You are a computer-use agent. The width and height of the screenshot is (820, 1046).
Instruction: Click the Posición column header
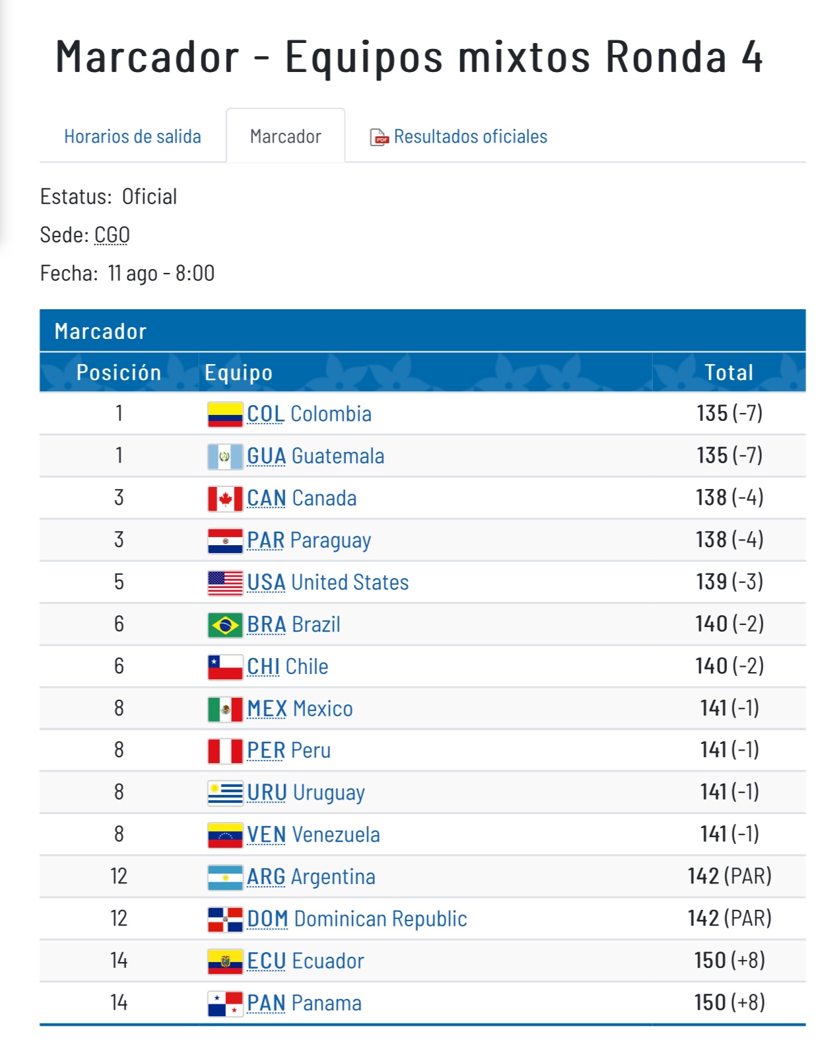coord(119,373)
